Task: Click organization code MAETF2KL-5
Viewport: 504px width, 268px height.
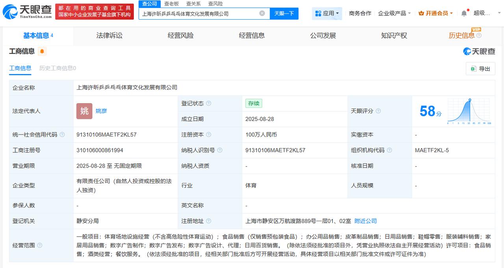Action: coord(432,150)
